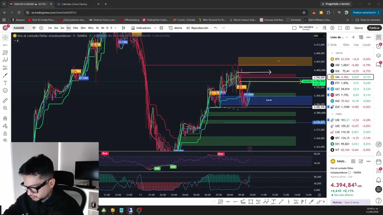Create an Alerta
This screenshot has height=215, width=383.
point(175,28)
